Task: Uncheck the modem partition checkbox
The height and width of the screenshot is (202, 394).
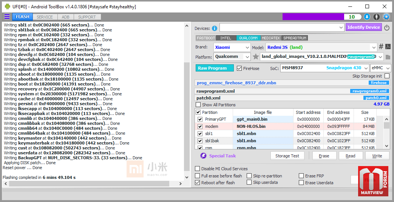Action: pyautogui.click(x=200, y=126)
